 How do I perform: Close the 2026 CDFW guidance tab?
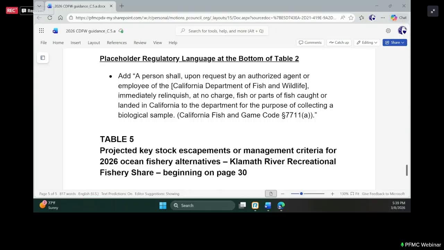coord(111,6)
